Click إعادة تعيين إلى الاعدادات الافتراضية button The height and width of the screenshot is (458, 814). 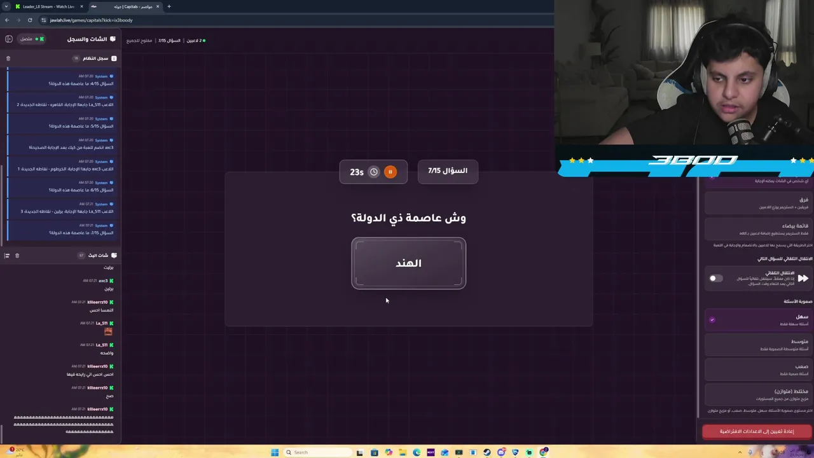click(757, 431)
